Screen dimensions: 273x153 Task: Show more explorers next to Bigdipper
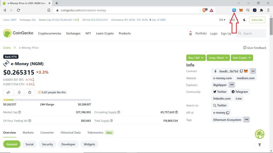(x=232, y=85)
